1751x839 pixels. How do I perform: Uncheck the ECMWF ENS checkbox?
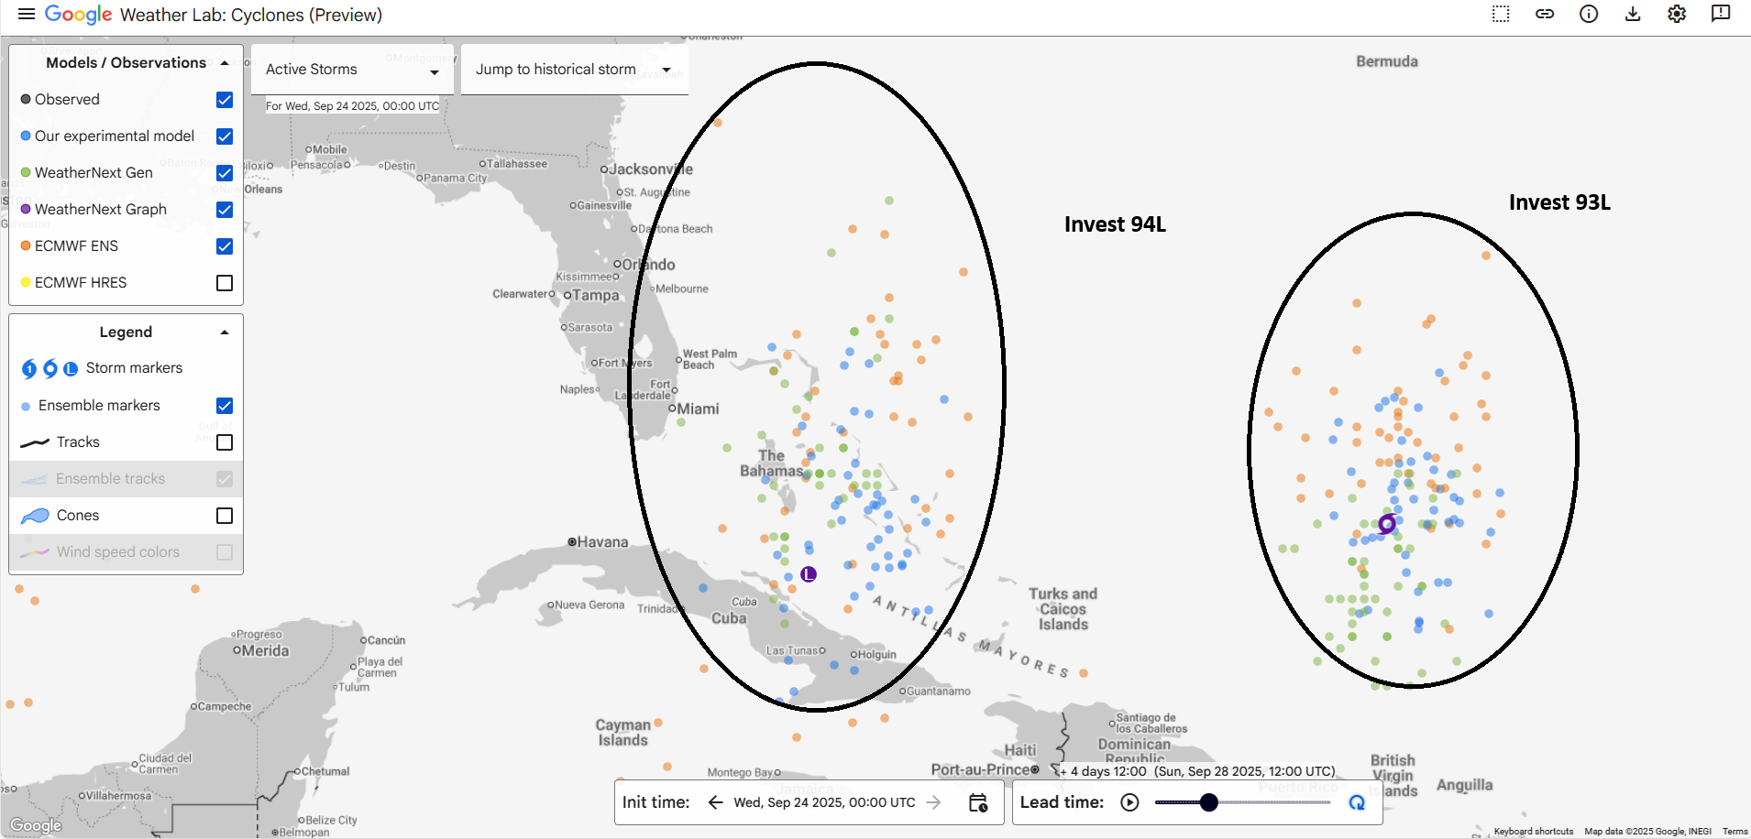point(225,246)
